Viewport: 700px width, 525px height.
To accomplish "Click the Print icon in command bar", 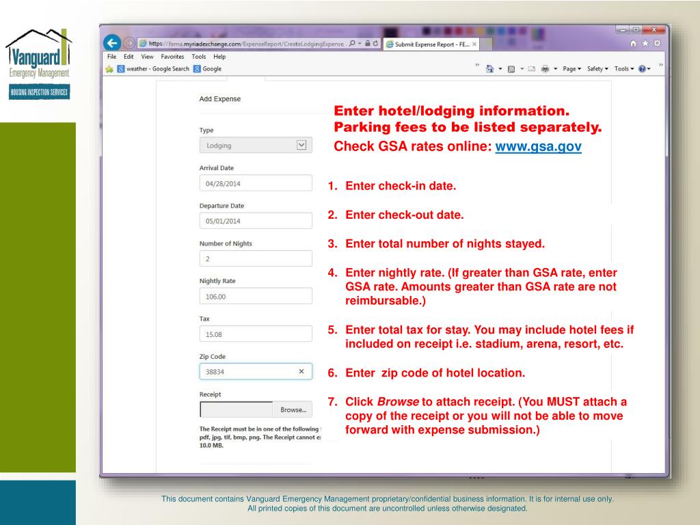I will [x=545, y=69].
